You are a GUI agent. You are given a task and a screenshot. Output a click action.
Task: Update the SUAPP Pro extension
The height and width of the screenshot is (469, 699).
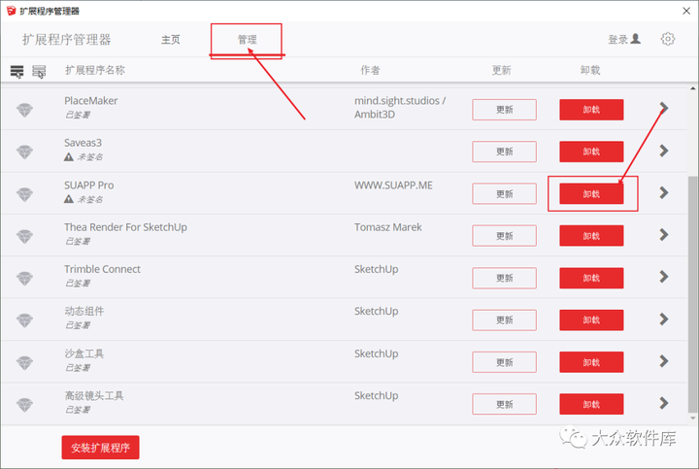(504, 194)
